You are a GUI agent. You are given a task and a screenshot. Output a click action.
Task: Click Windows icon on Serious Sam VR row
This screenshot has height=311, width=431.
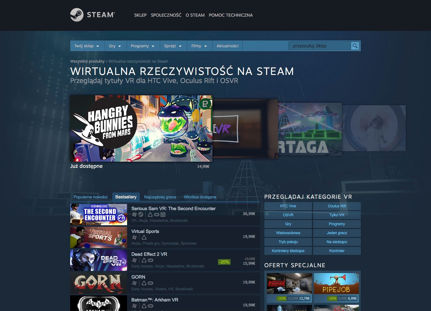[134, 214]
